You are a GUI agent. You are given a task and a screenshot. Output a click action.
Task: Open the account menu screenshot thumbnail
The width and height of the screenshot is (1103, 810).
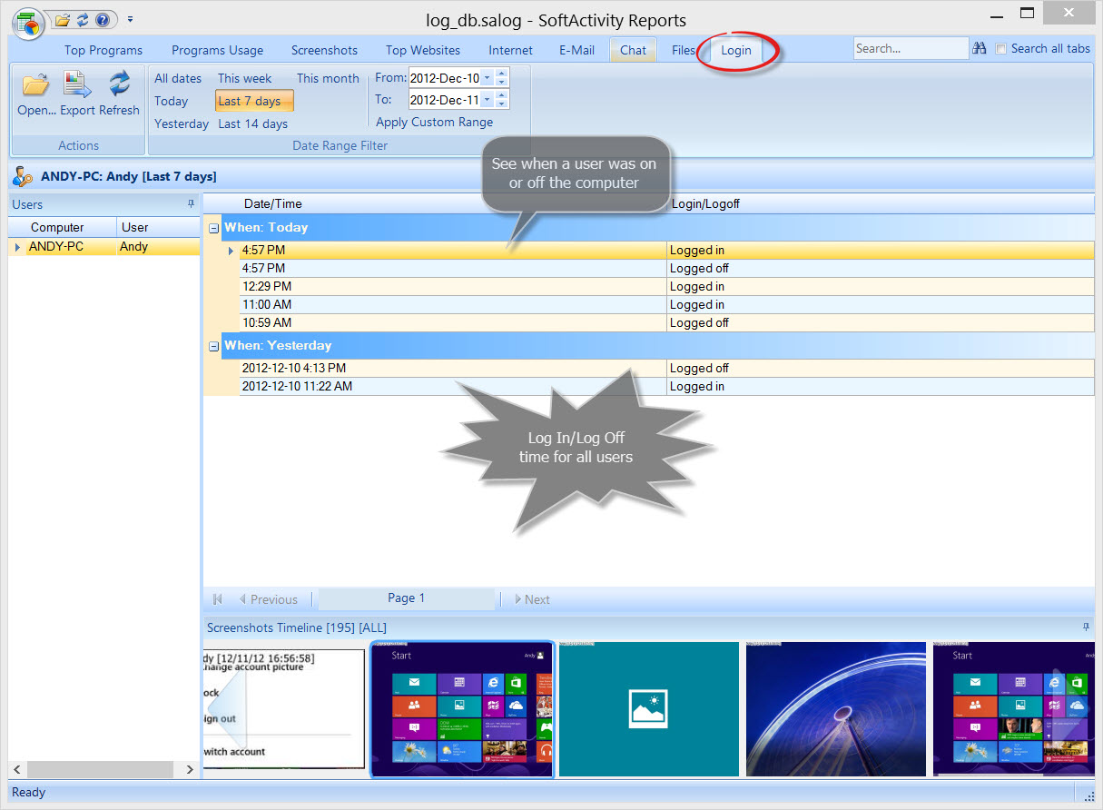click(x=283, y=709)
